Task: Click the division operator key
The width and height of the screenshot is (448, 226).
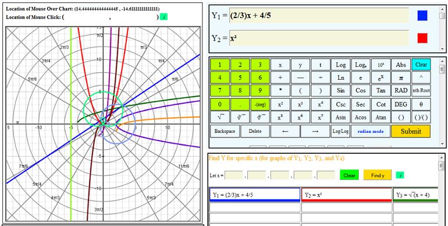Action: coord(320,77)
